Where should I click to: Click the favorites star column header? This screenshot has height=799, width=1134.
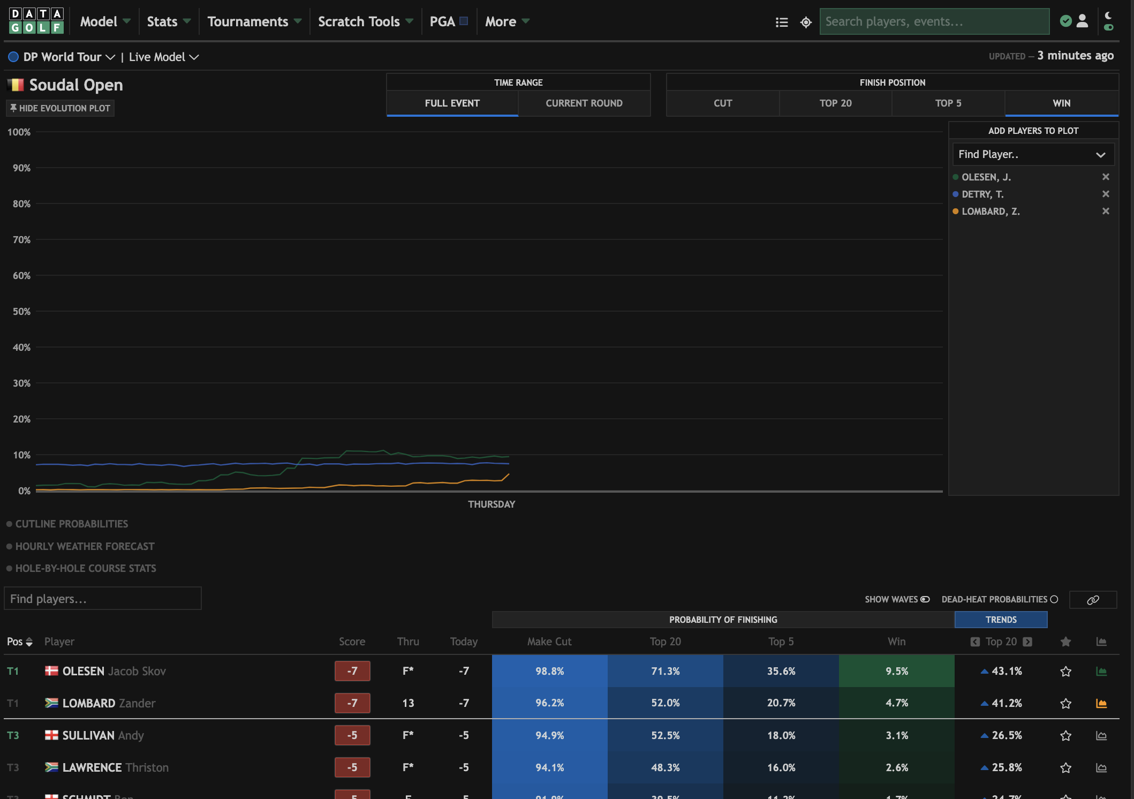[1065, 642]
